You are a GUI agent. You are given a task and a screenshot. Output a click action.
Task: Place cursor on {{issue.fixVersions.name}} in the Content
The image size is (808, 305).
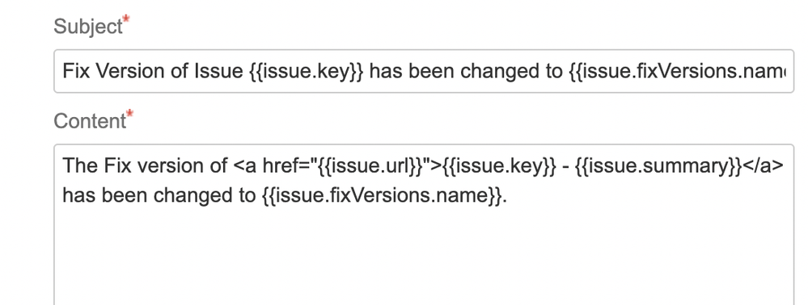tap(381, 195)
